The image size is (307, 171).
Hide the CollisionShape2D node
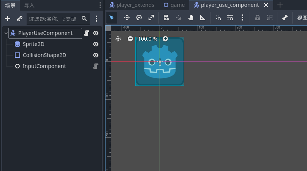[96, 55]
